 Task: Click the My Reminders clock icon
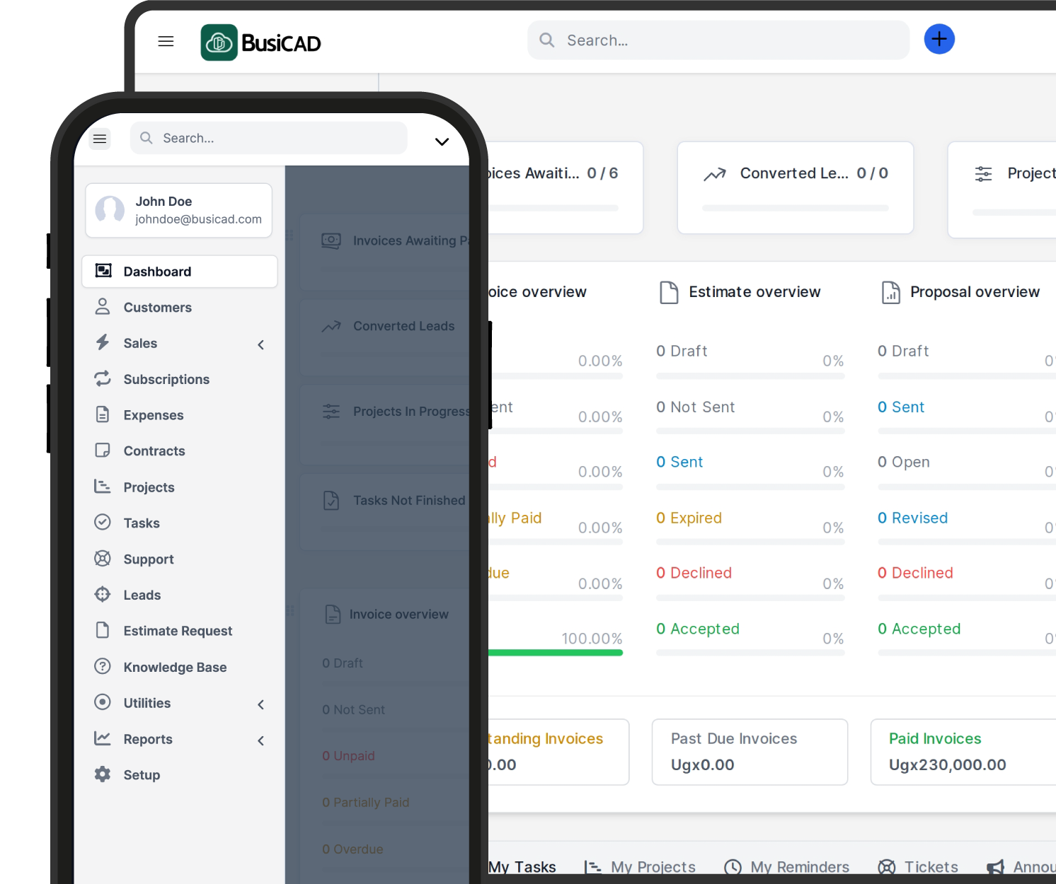[x=733, y=867]
